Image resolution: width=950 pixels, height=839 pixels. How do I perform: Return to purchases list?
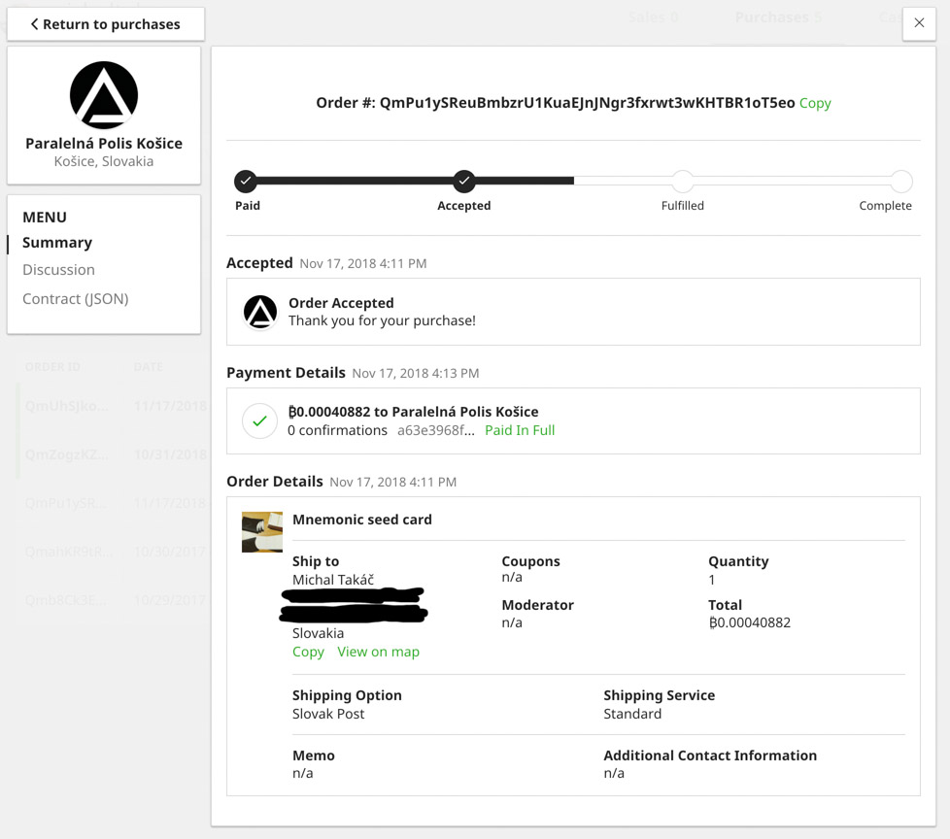[x=106, y=24]
